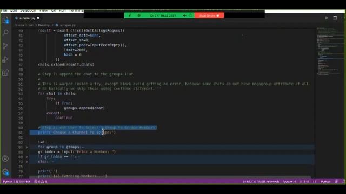
Task: Click the line and column indicator
Action: [x=261, y=182]
